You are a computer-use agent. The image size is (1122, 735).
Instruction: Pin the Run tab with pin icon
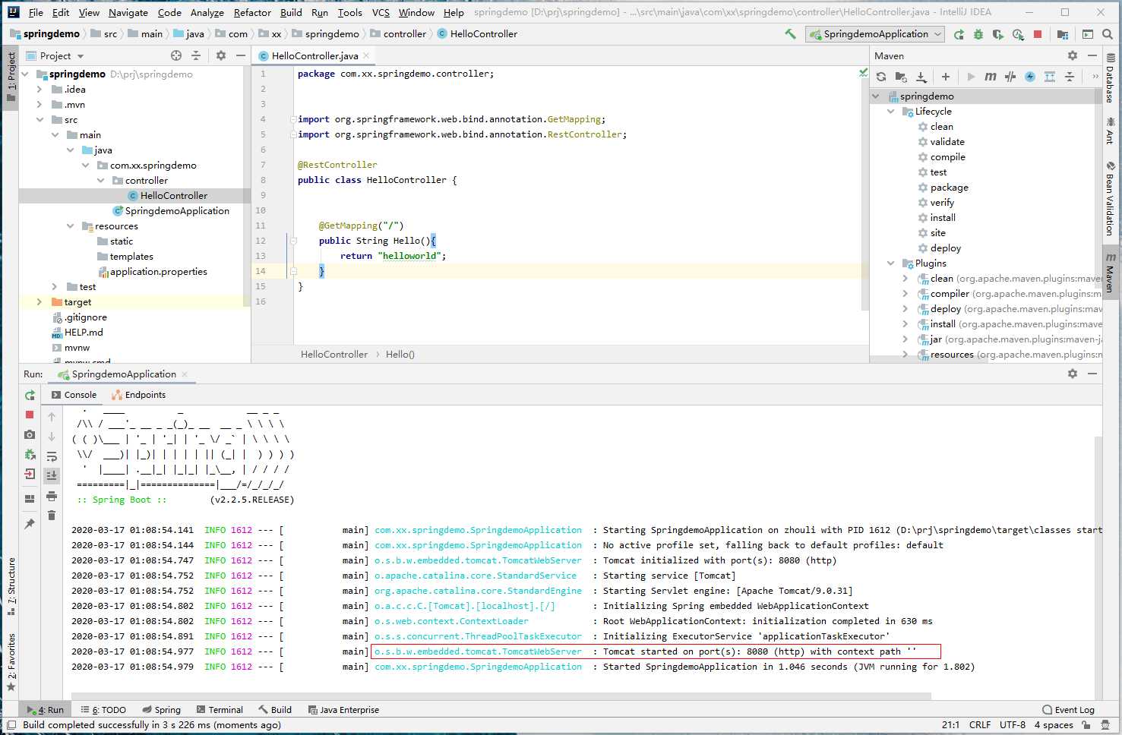(x=30, y=524)
